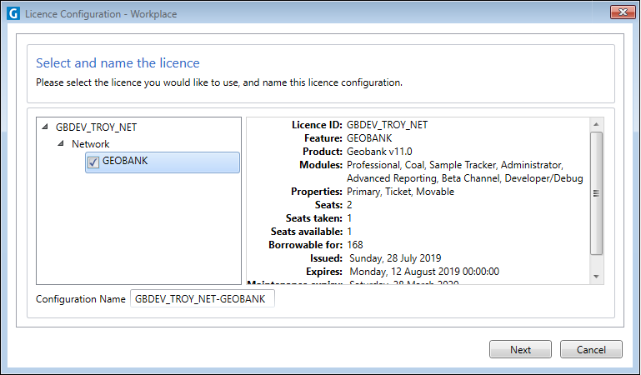Click the Select and name the licence heading

[118, 62]
